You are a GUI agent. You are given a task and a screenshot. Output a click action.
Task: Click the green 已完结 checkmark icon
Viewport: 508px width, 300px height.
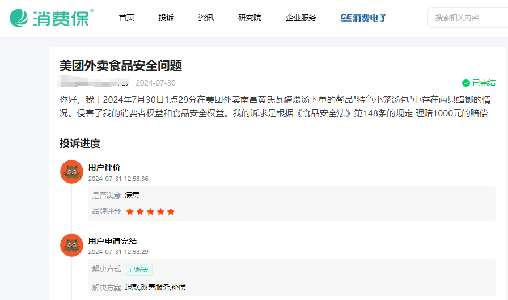466,83
